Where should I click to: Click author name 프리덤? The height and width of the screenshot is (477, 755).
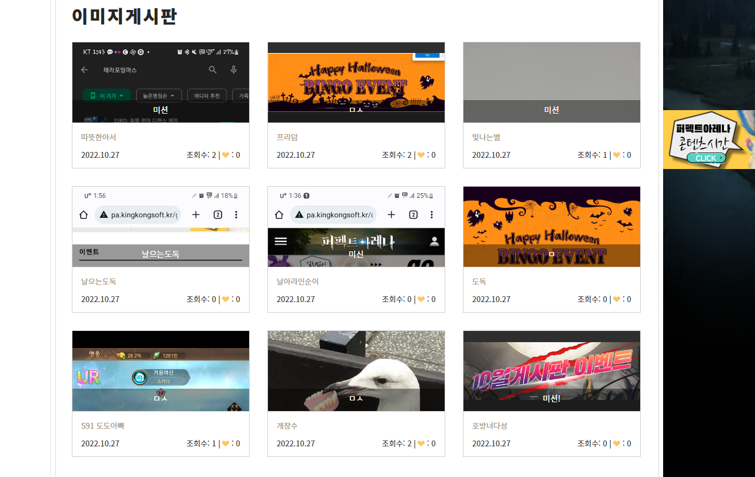[x=287, y=137]
